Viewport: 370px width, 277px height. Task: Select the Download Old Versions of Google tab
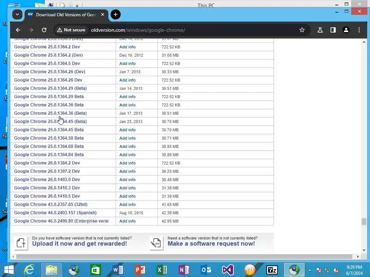pos(66,15)
